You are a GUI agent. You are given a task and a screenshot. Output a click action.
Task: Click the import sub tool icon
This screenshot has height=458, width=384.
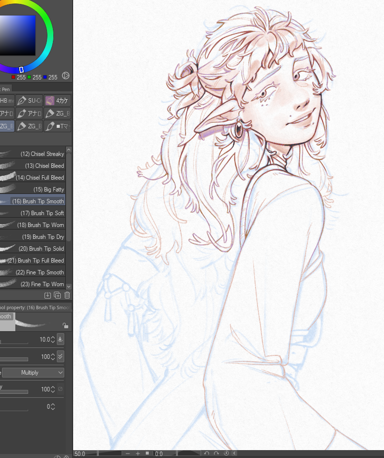coord(47,295)
